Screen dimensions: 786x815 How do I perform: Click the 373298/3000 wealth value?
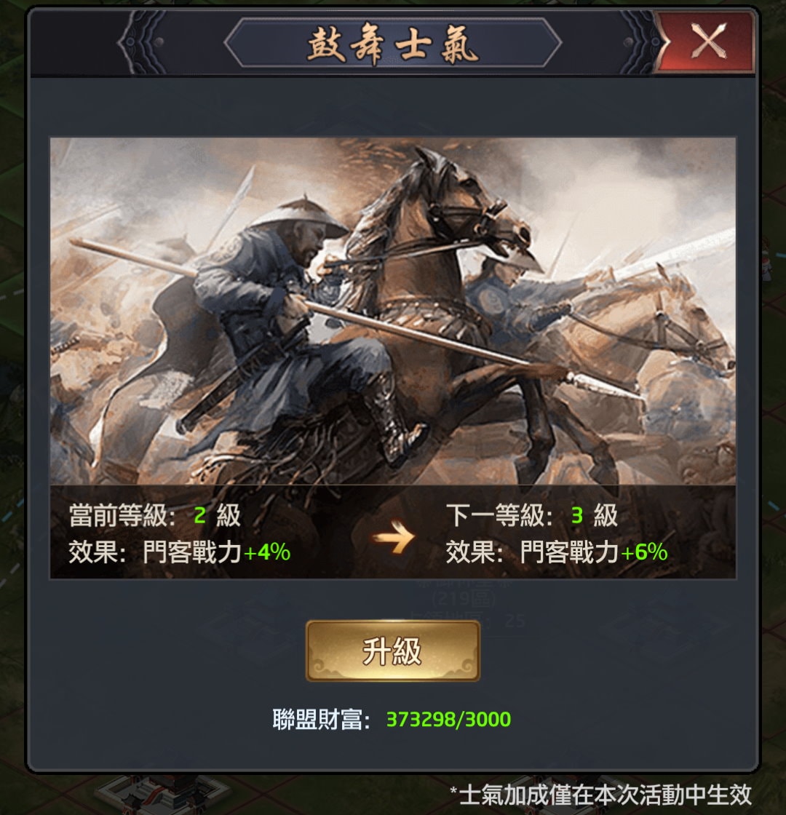[x=448, y=720]
